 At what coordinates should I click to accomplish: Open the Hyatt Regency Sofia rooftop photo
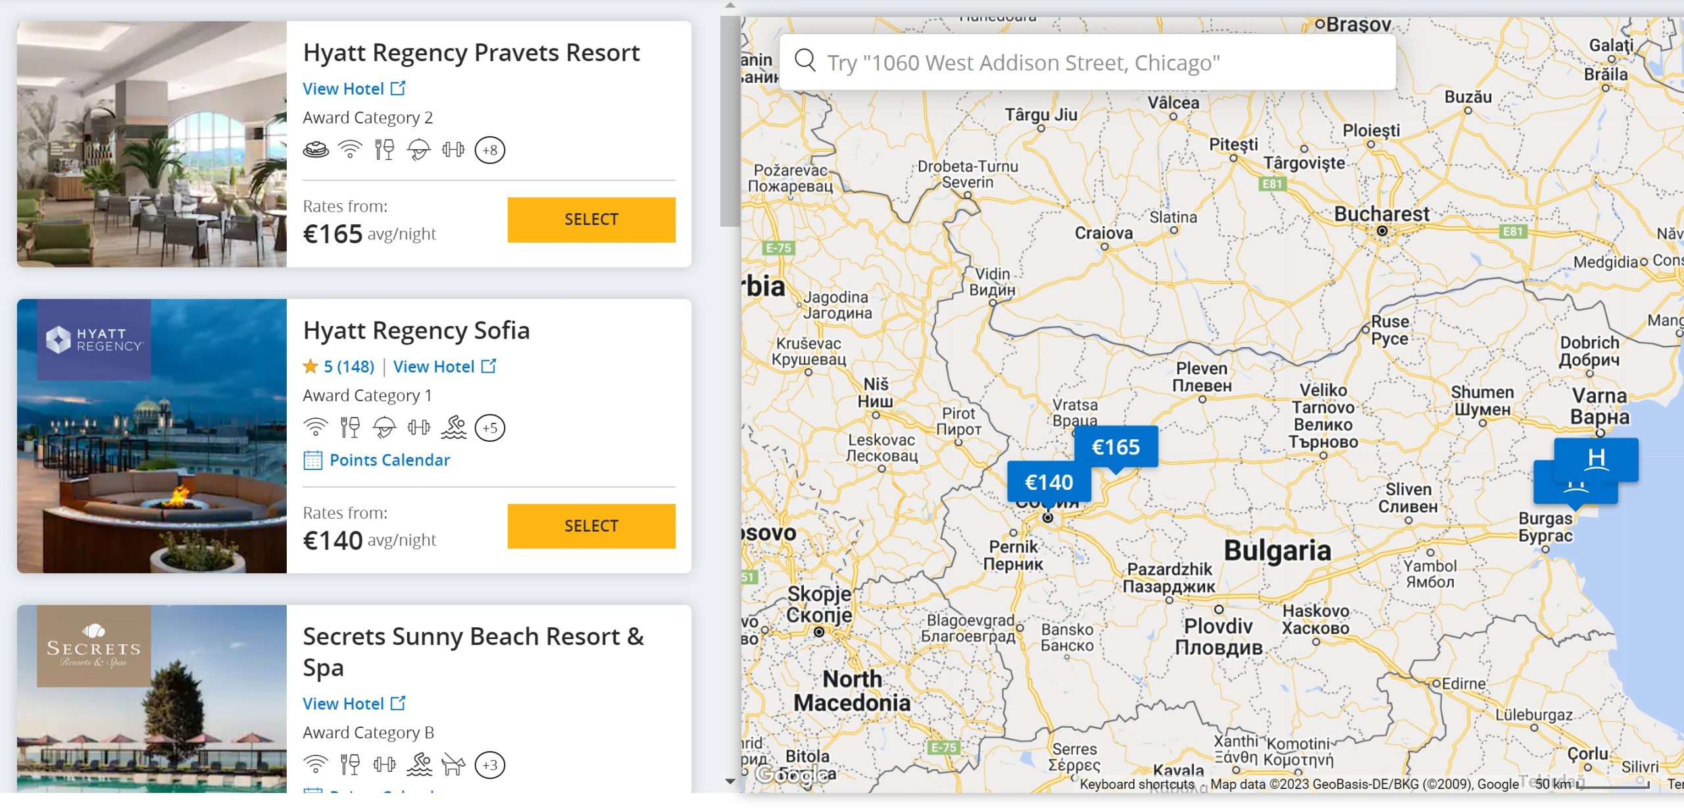pyautogui.click(x=152, y=437)
